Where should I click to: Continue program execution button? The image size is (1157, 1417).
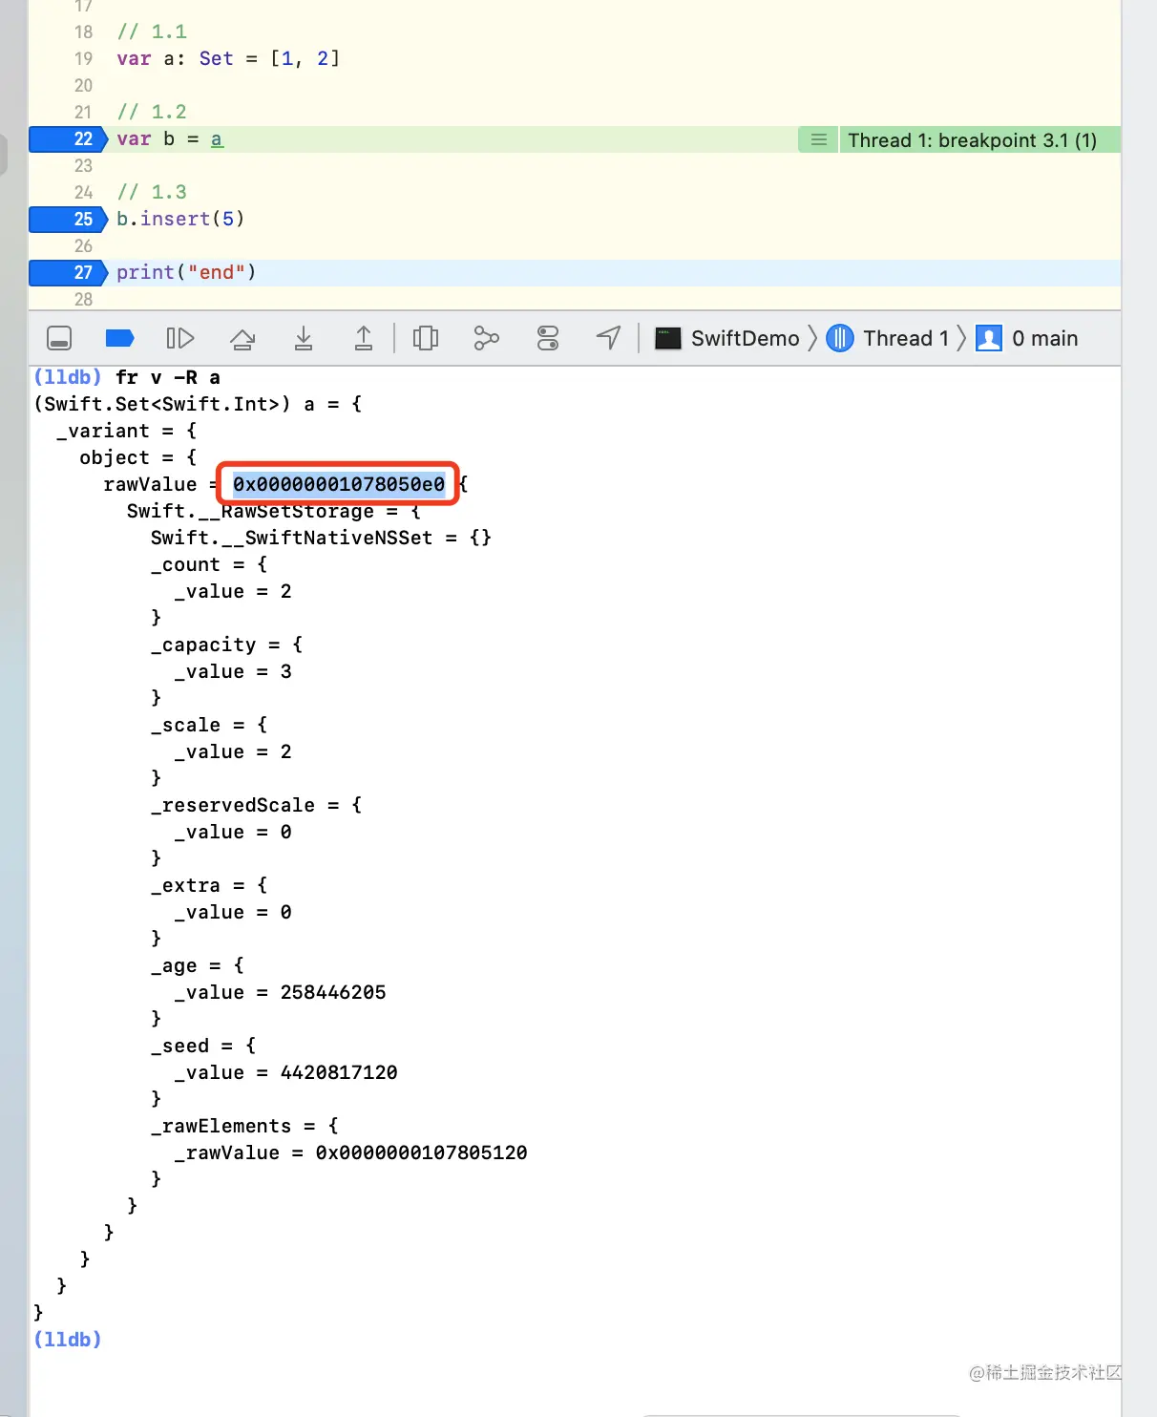click(180, 338)
